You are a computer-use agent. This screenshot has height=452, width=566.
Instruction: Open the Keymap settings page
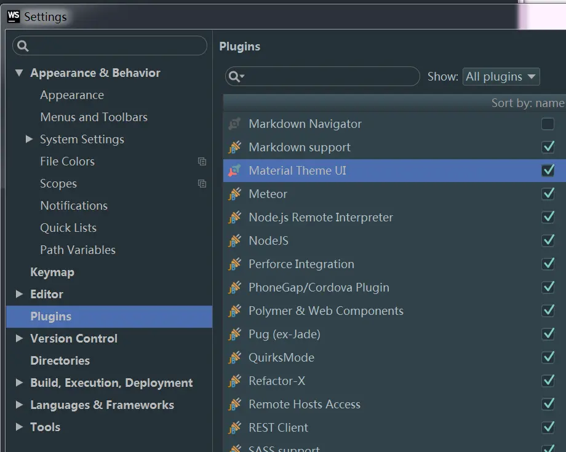pyautogui.click(x=52, y=272)
